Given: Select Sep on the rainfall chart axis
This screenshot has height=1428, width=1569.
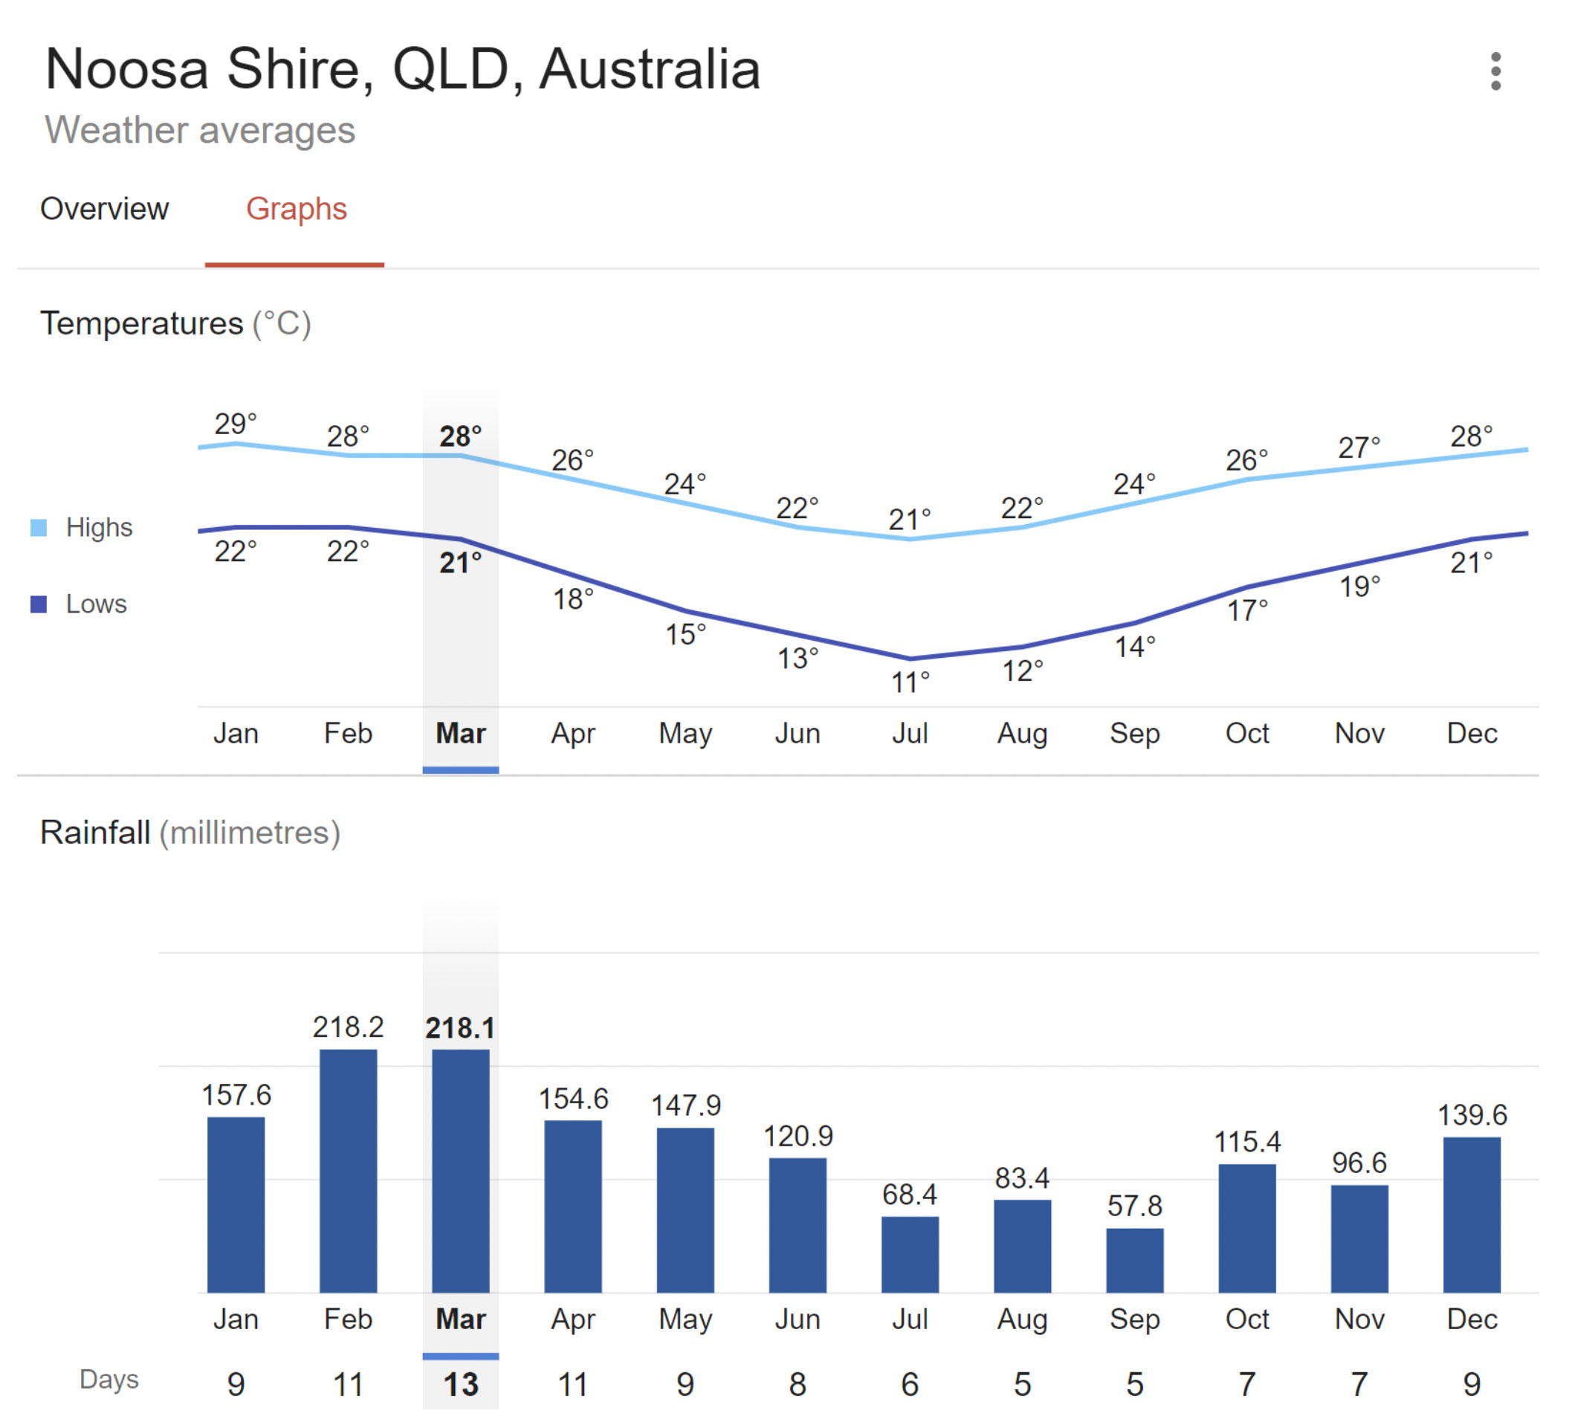Looking at the screenshot, I should 1135,1319.
